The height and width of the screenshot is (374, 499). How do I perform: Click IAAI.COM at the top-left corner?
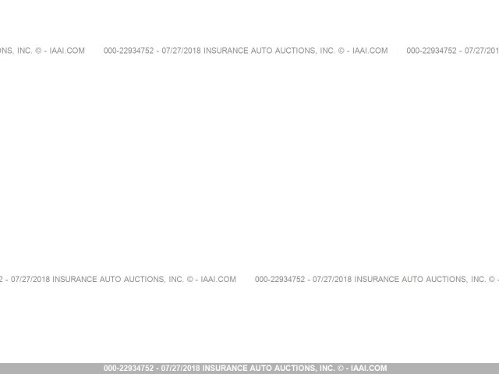click(65, 51)
